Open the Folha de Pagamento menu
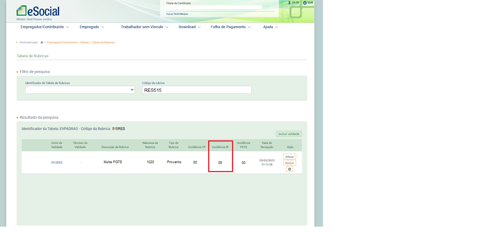 (x=231, y=27)
